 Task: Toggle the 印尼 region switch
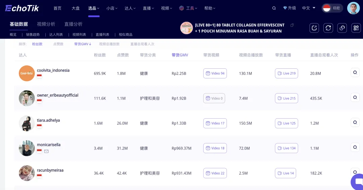pos(332,8)
